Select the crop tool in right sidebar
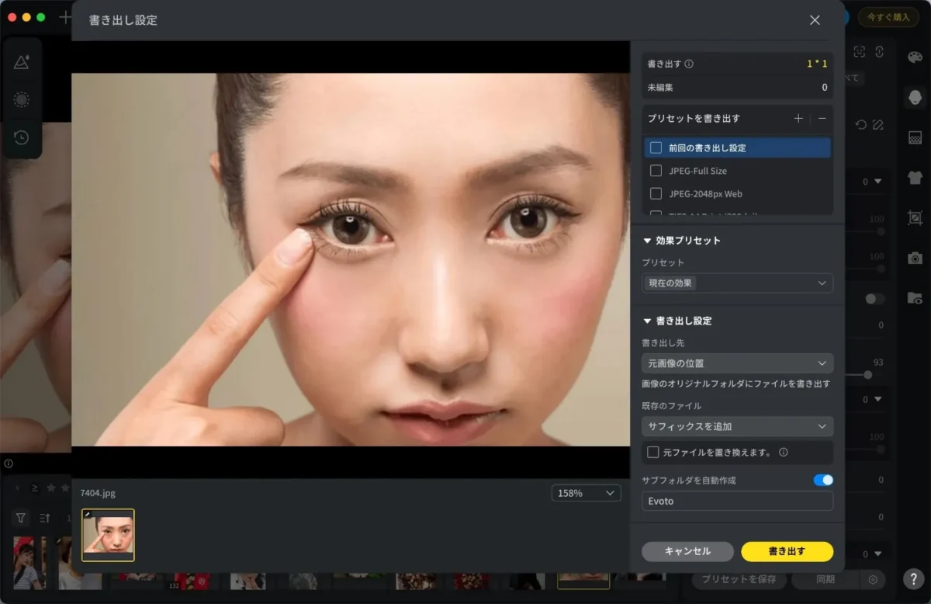The image size is (931, 604). [x=915, y=217]
